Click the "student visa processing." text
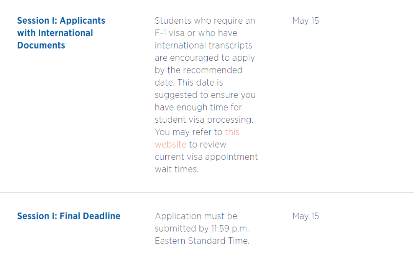 (x=204, y=120)
